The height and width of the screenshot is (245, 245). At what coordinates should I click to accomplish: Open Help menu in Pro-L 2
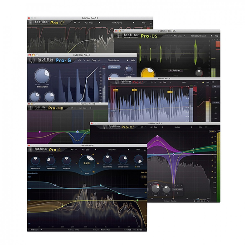pos(208,82)
